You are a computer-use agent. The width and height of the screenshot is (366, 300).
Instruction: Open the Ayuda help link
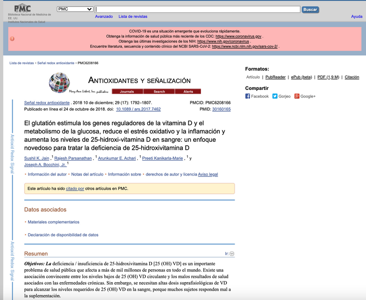coord(356,16)
